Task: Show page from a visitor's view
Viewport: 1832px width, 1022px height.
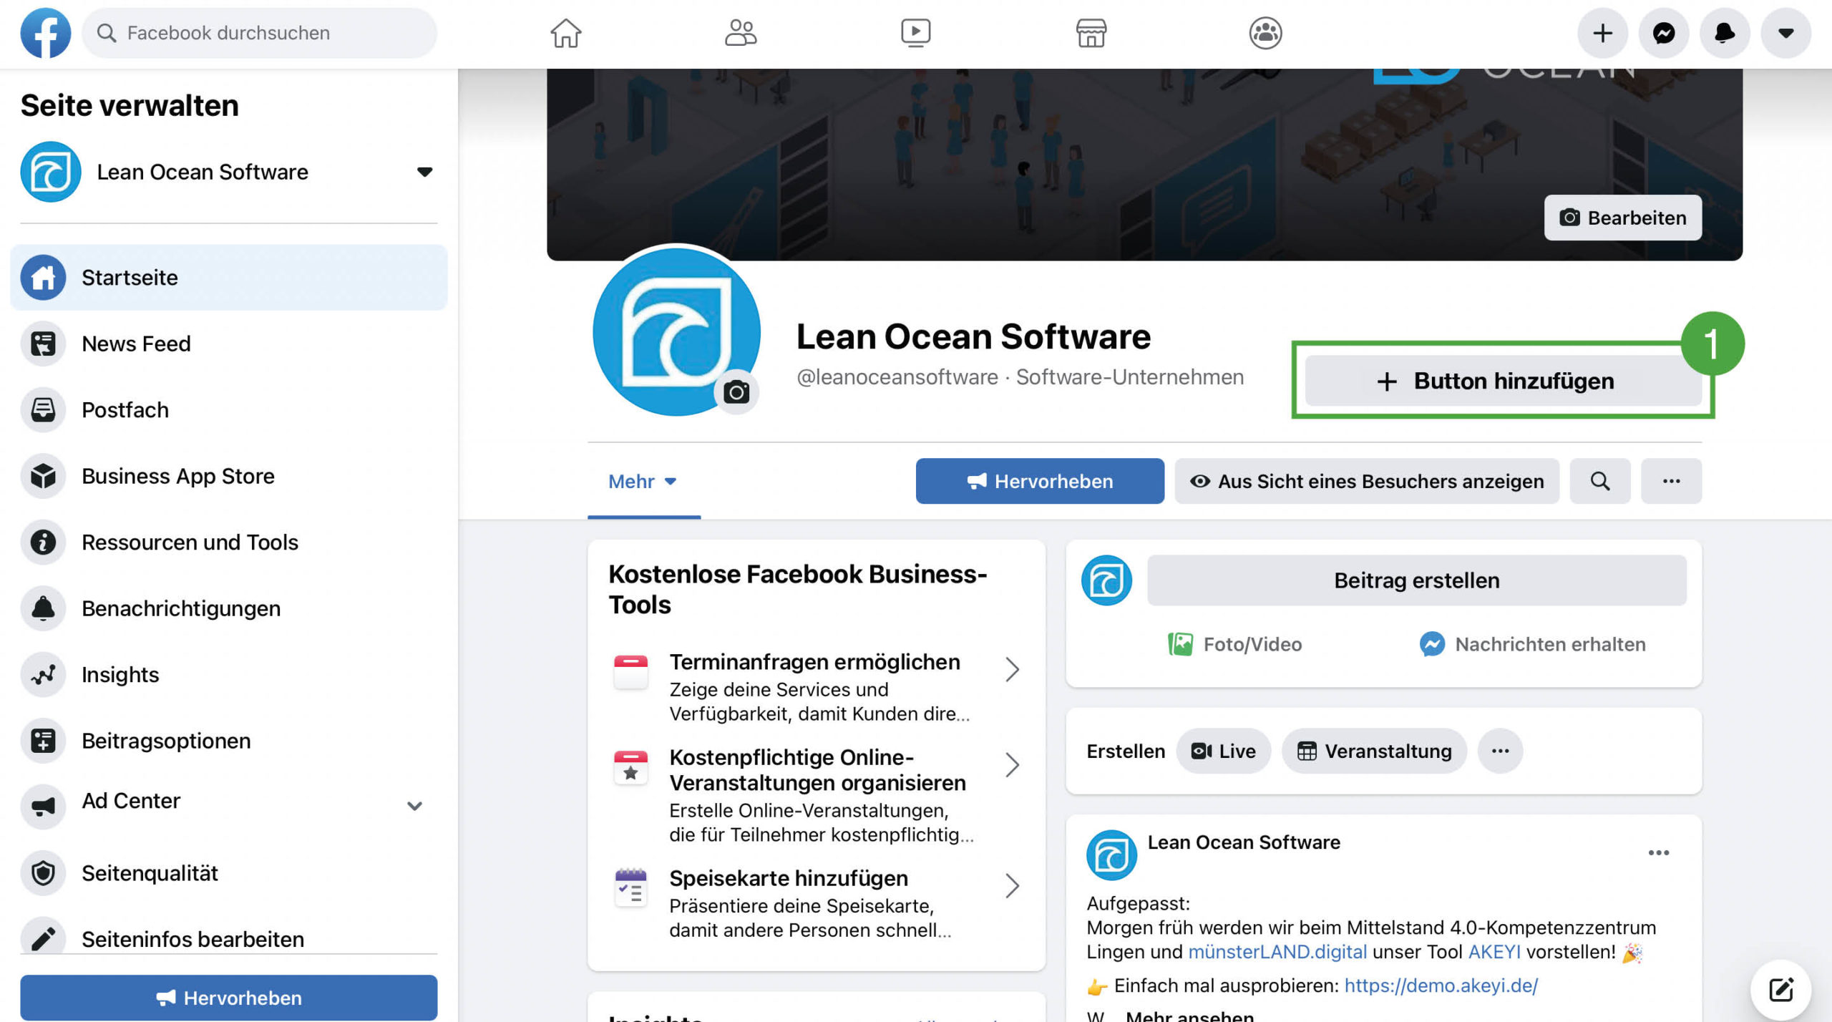Action: point(1367,481)
